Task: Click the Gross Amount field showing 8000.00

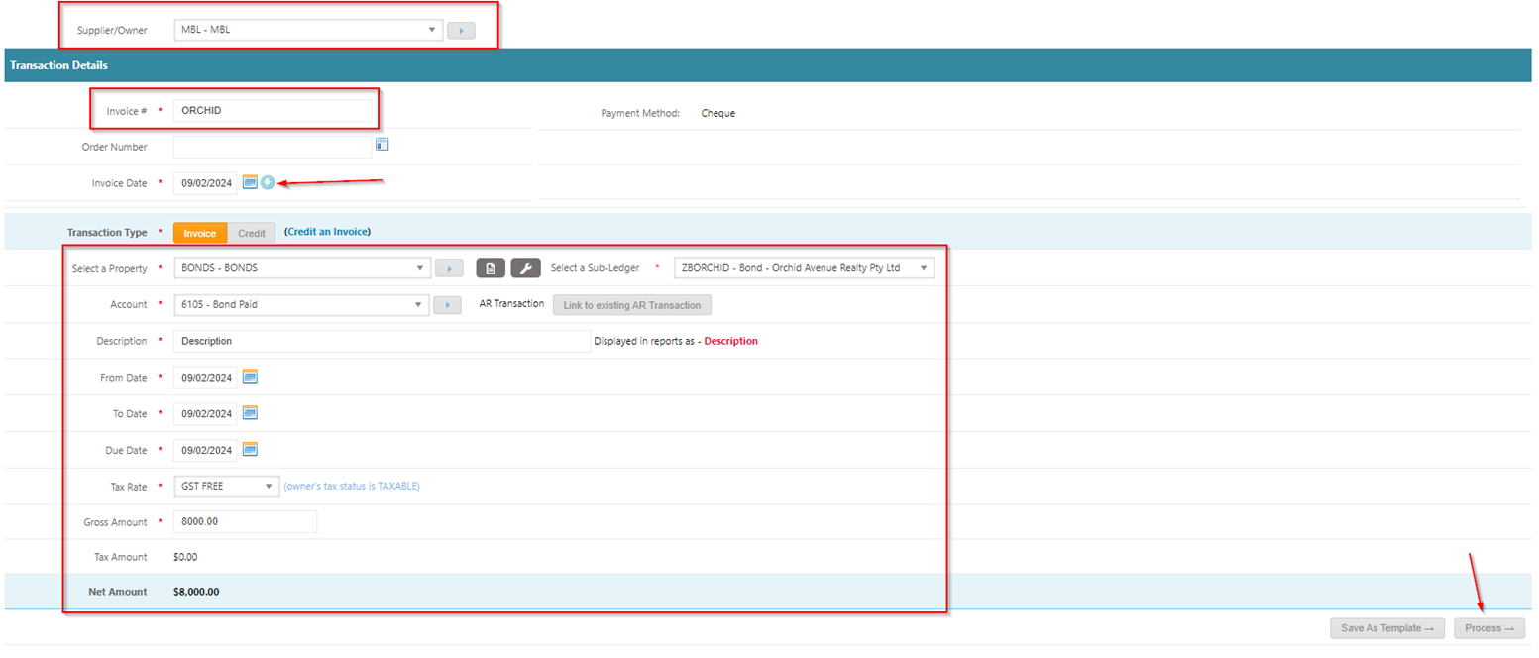Action: (245, 522)
